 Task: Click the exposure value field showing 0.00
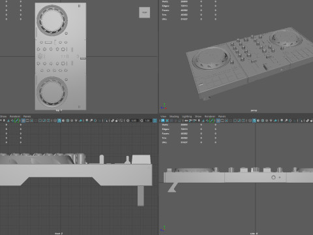134,121
